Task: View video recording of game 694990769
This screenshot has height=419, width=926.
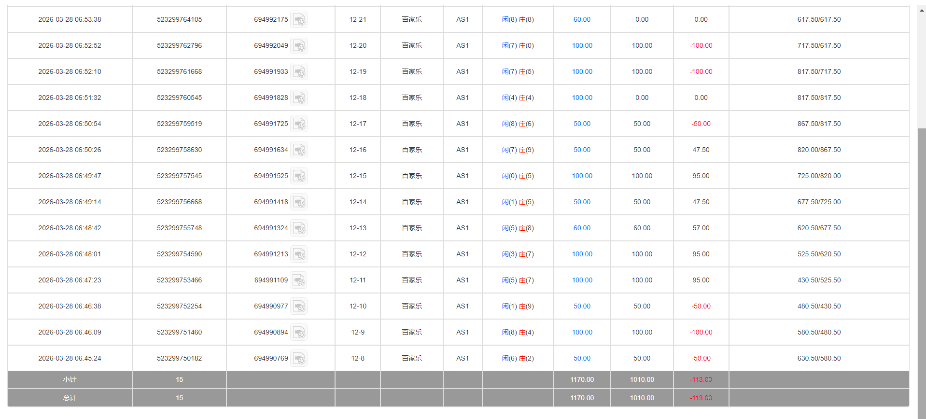Action: (299, 359)
